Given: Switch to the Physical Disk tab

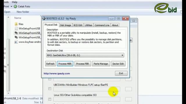Looking at the screenshot, I should (51, 25).
